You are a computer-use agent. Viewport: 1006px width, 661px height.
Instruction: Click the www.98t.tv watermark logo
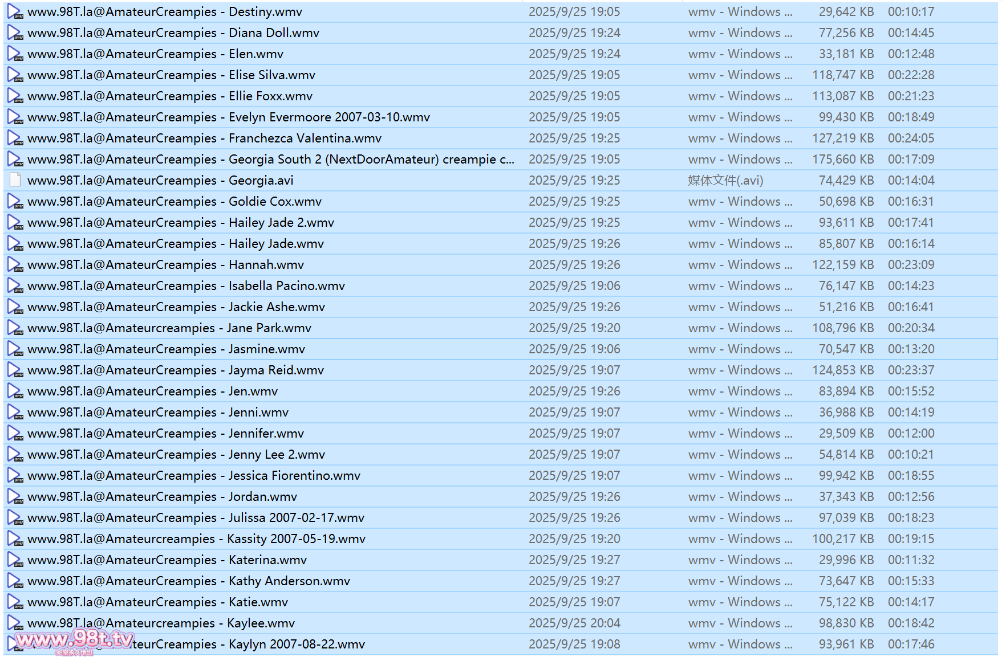coord(75,640)
